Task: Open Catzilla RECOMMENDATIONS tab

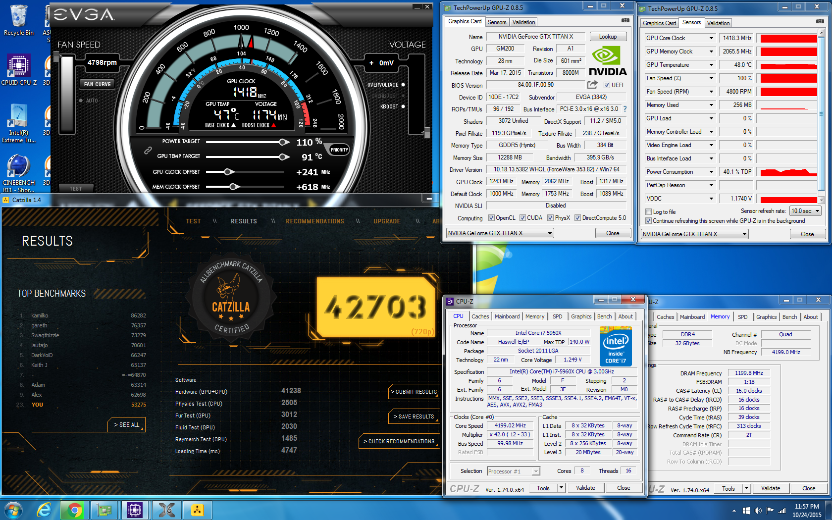Action: coord(315,221)
